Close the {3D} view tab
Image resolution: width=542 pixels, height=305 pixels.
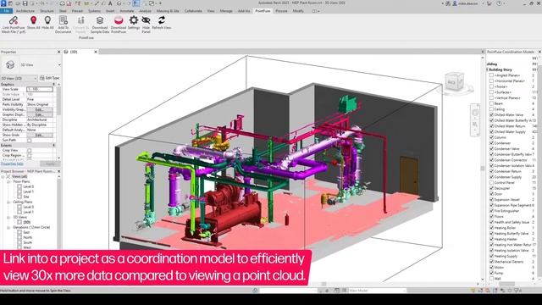96,52
